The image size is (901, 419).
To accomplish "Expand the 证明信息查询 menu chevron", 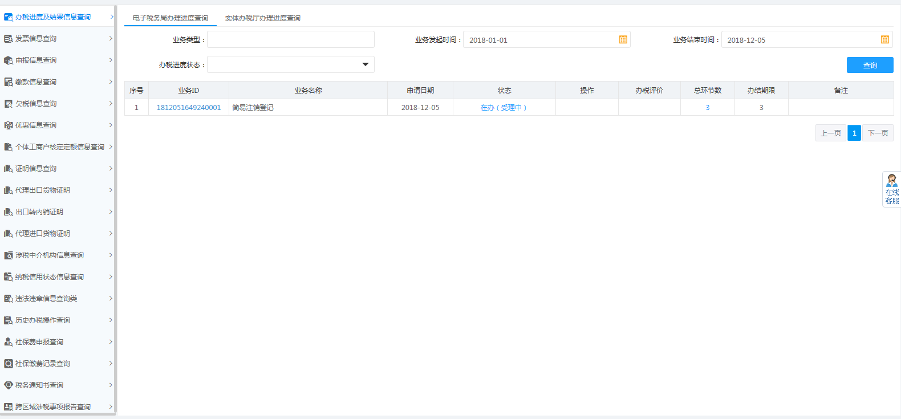I will tap(111, 169).
